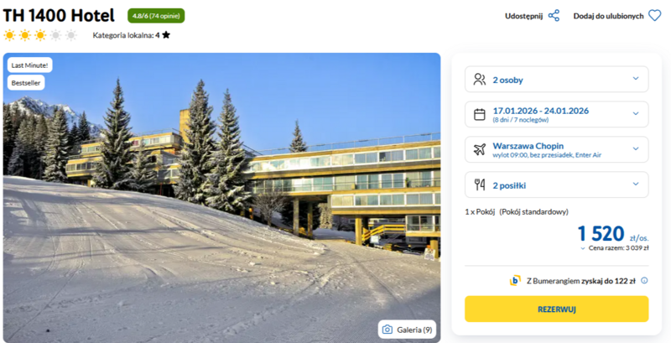Click the camera icon in Galeria
The height and width of the screenshot is (343, 671).
(x=388, y=330)
